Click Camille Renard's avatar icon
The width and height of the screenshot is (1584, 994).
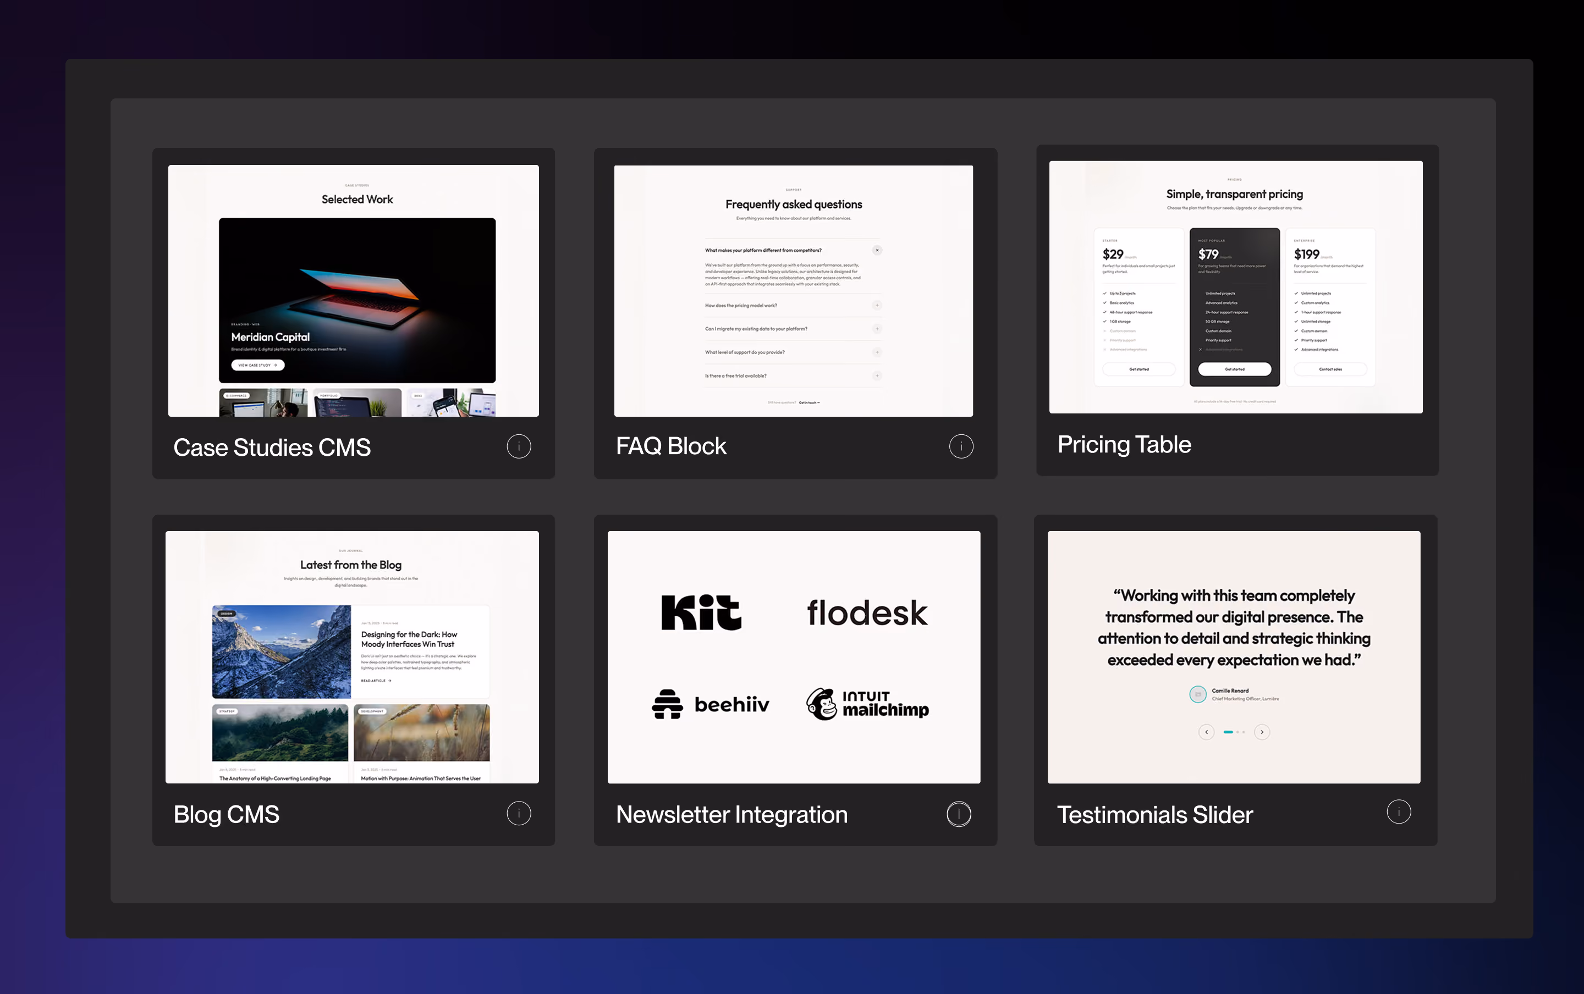tap(1197, 694)
